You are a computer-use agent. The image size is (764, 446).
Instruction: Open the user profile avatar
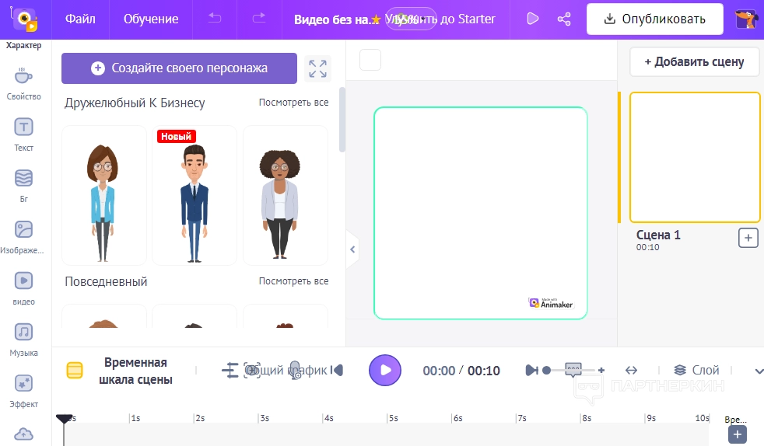[745, 19]
